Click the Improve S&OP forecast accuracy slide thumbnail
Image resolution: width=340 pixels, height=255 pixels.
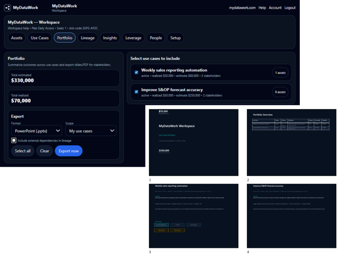[x=292, y=216]
